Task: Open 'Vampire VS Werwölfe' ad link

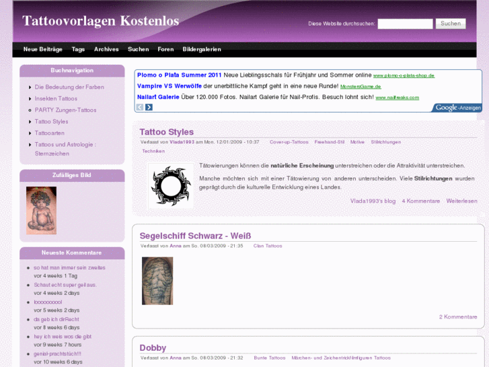Action: click(170, 86)
